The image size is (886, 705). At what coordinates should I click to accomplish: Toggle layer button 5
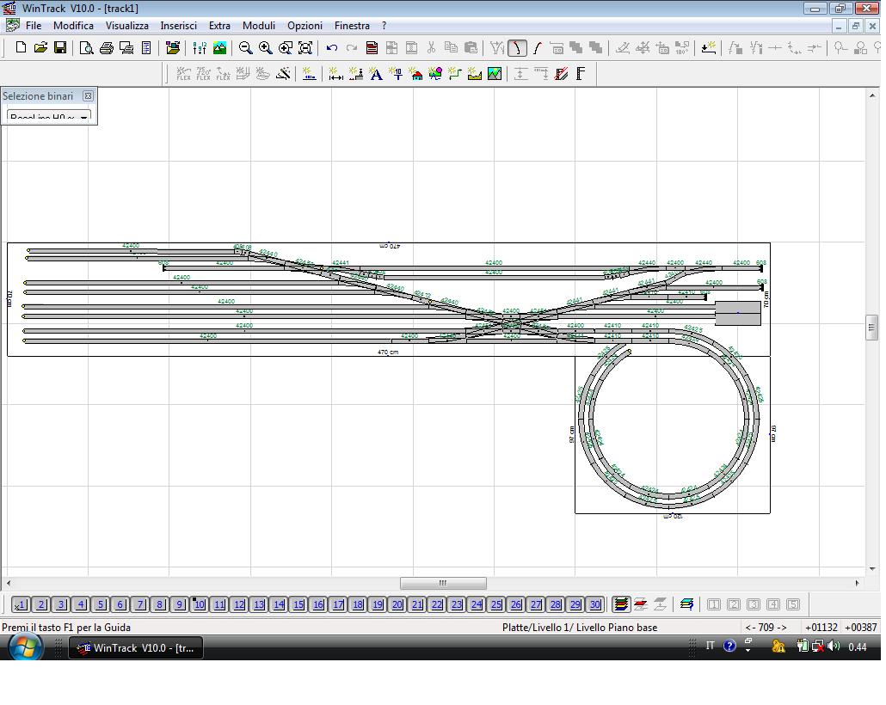[101, 604]
